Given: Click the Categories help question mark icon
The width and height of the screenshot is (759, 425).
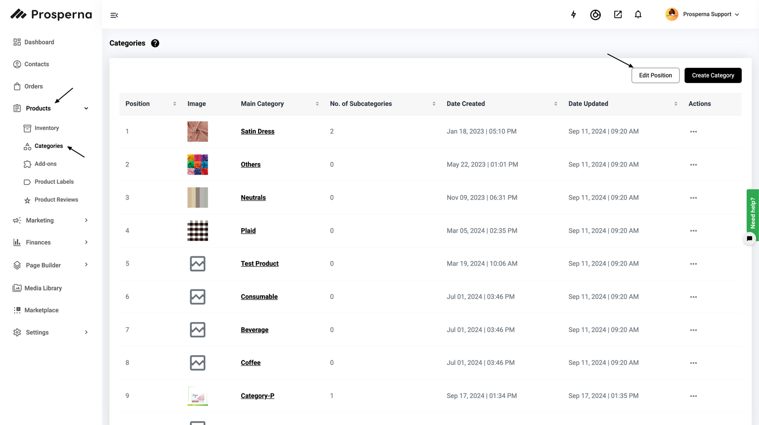Looking at the screenshot, I should coord(155,43).
